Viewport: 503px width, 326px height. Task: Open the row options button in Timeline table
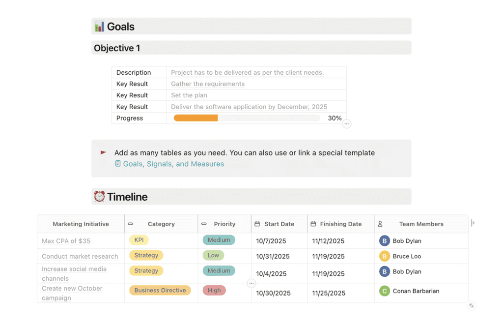(251, 283)
